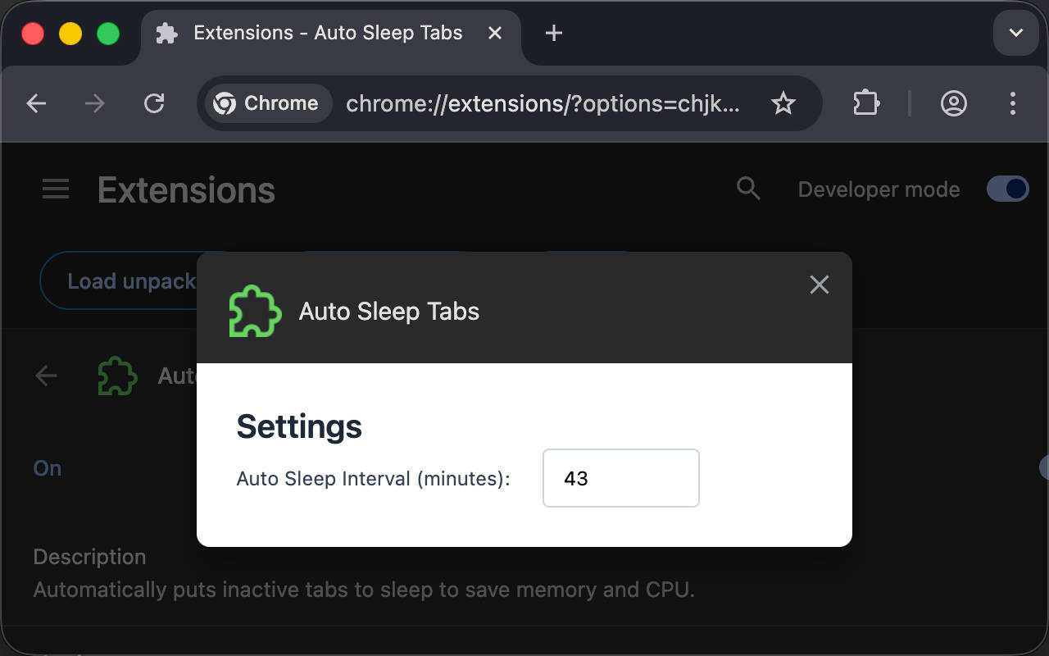Open the Extensions hamburger menu
Screen dimensions: 1049x656
coord(56,190)
